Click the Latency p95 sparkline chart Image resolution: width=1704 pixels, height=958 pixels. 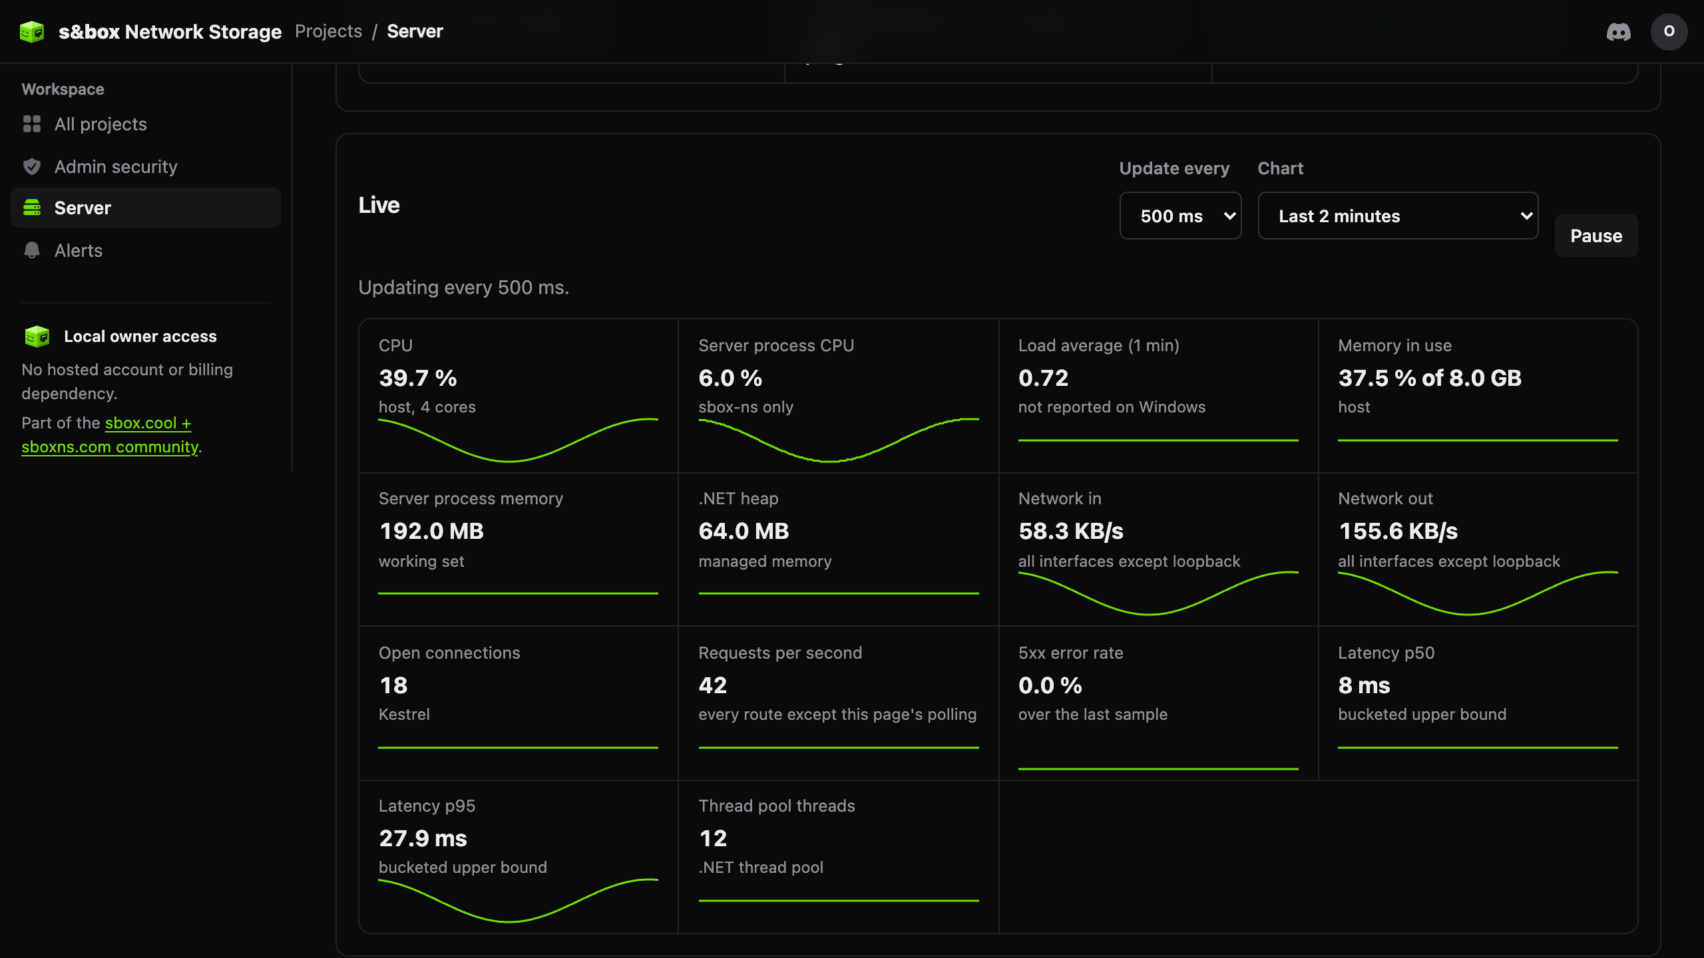click(518, 900)
